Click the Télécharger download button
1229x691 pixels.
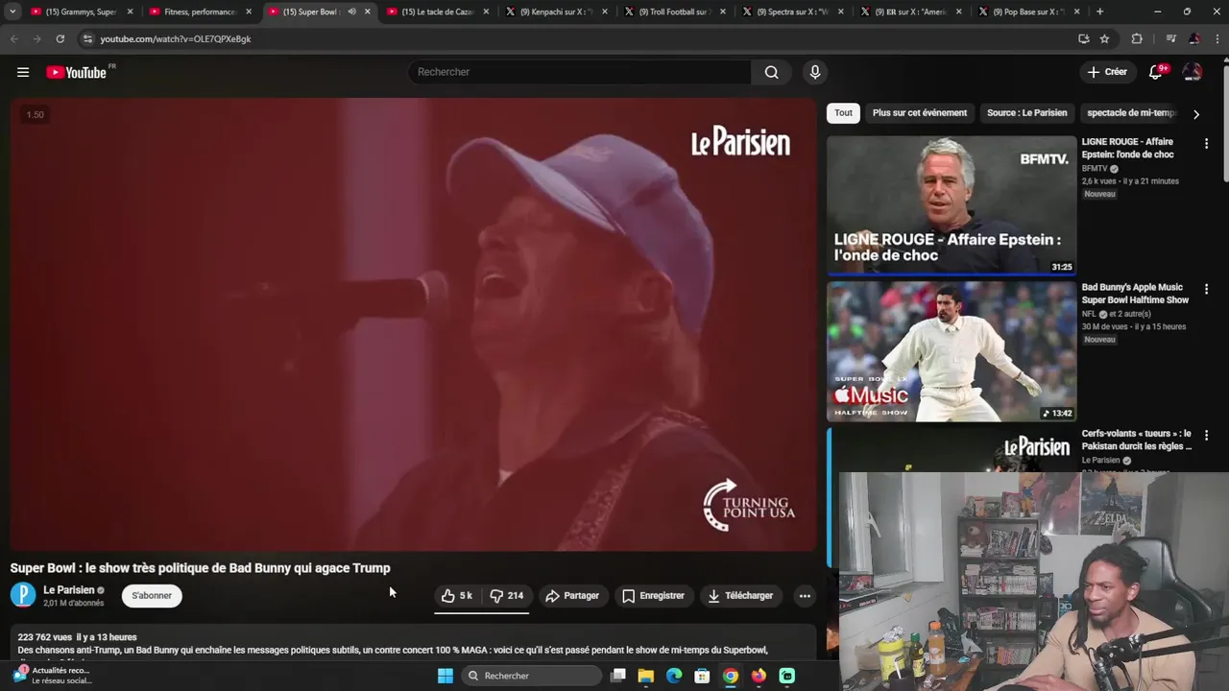click(x=740, y=596)
